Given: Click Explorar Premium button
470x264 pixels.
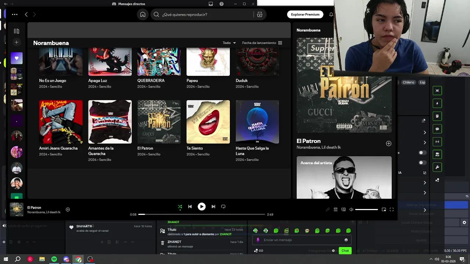Looking at the screenshot, I should click(x=305, y=14).
